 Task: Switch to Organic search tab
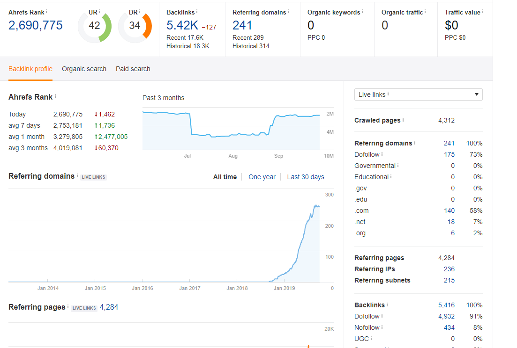point(84,69)
